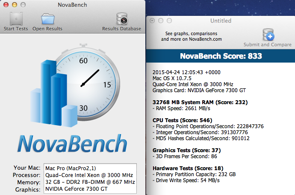Screen dimensions: 295x195
Task: Close the Untitled results window
Action: tap(152, 21)
